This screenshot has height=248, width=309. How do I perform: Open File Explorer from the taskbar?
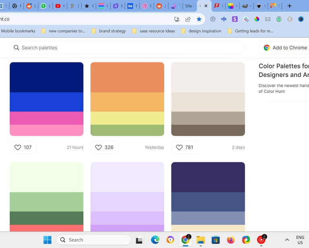(201, 240)
